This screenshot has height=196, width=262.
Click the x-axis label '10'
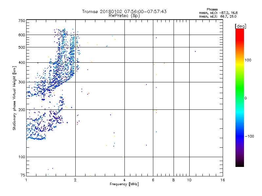click(x=189, y=180)
